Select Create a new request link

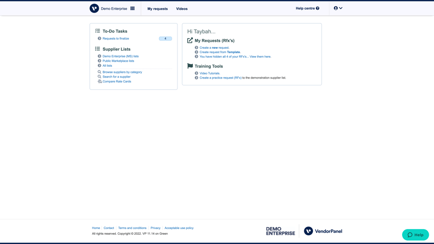click(214, 48)
